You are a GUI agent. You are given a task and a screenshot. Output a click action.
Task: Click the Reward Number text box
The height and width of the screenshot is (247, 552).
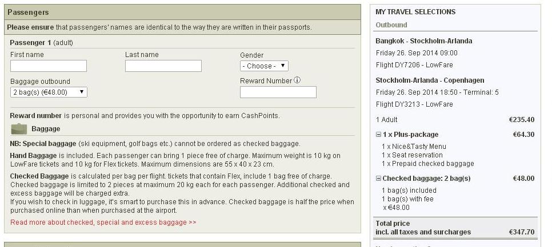(278, 92)
